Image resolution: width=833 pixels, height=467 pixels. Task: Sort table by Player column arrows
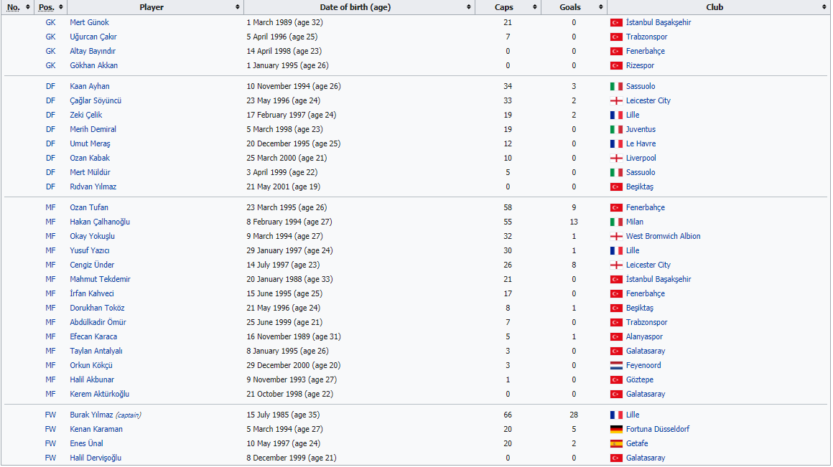(238, 7)
